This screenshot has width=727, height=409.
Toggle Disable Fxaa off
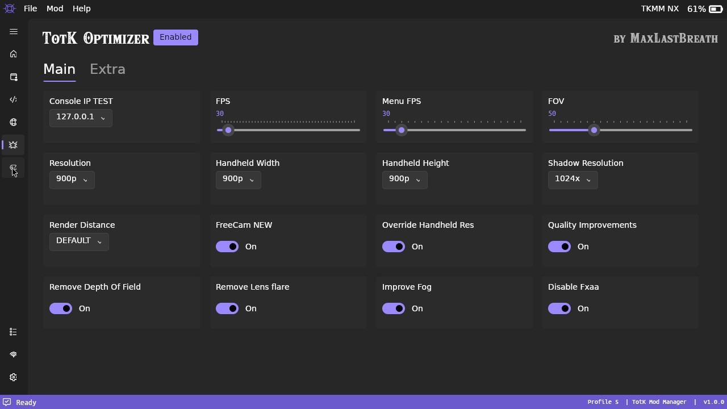point(559,308)
